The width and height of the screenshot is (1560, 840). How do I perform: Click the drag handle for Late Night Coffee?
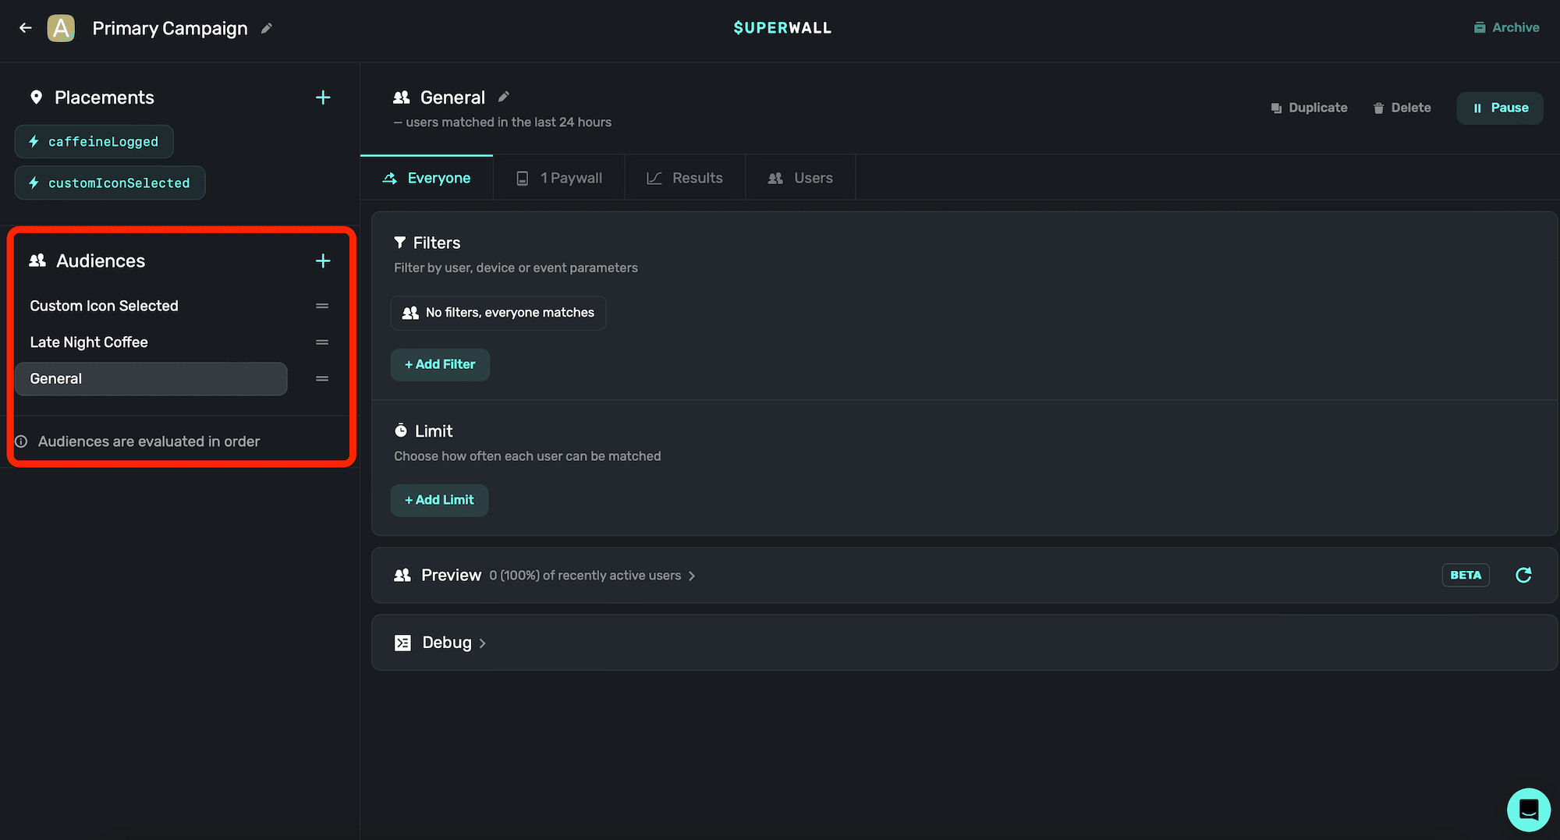(322, 342)
